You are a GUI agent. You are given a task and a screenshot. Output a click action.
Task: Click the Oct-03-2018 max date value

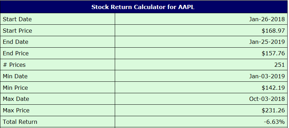pyautogui.click(x=267, y=99)
